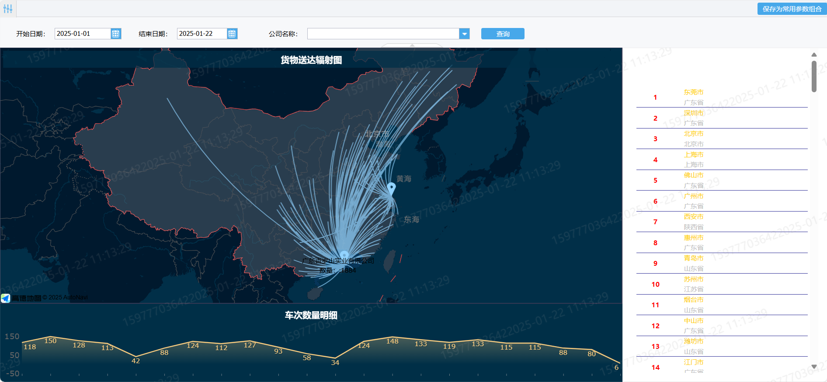Click the 开始日期 label
The image size is (827, 382).
31,34
